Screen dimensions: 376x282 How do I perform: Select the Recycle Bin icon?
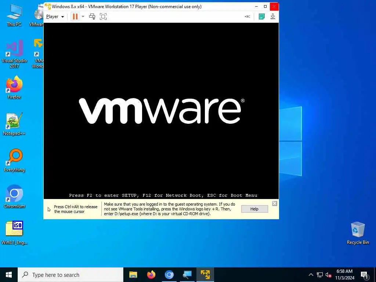pos(358,233)
